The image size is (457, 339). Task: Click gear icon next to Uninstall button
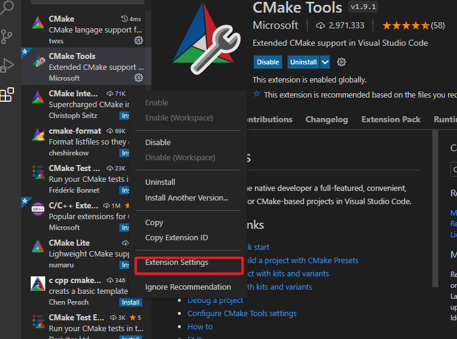pyautogui.click(x=341, y=62)
